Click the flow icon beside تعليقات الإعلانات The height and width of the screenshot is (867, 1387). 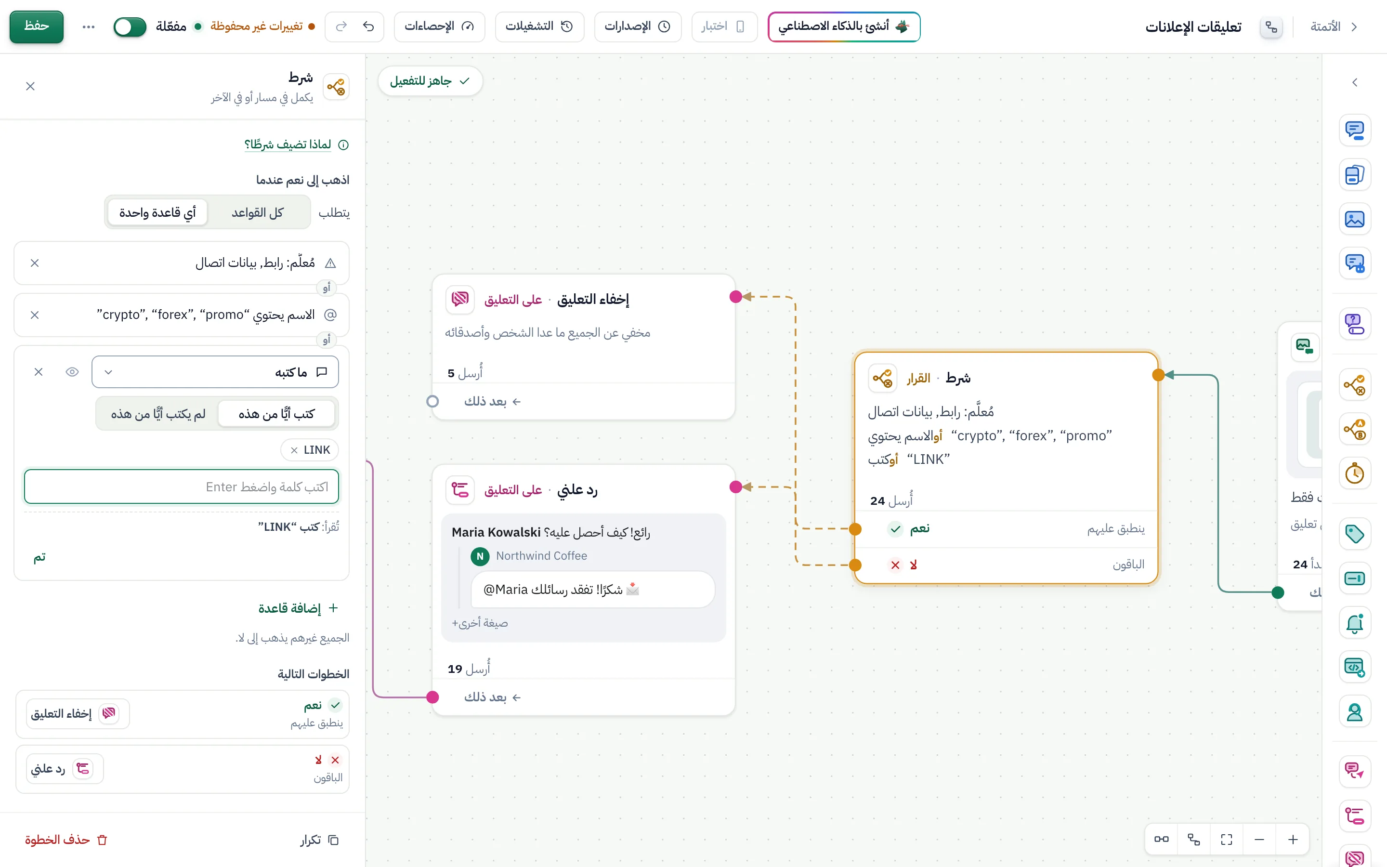[1271, 27]
